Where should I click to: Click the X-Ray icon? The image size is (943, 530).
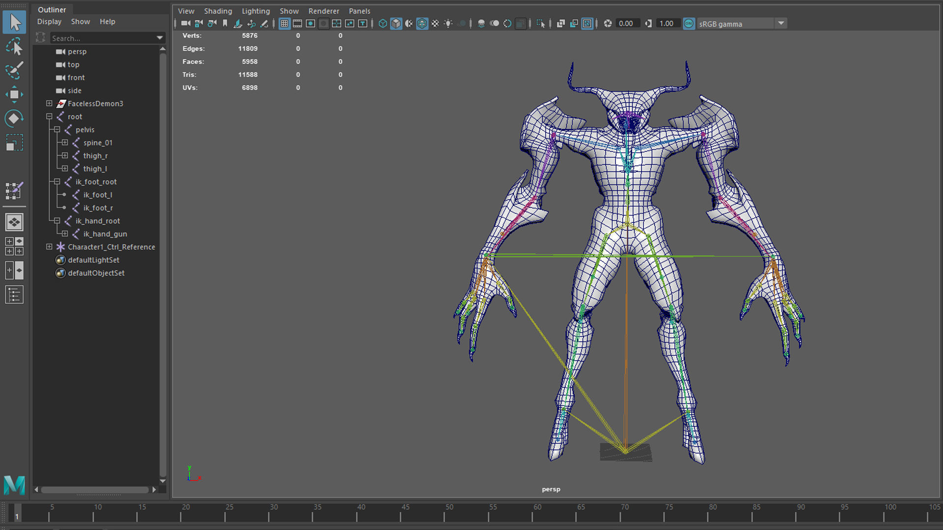coord(561,24)
